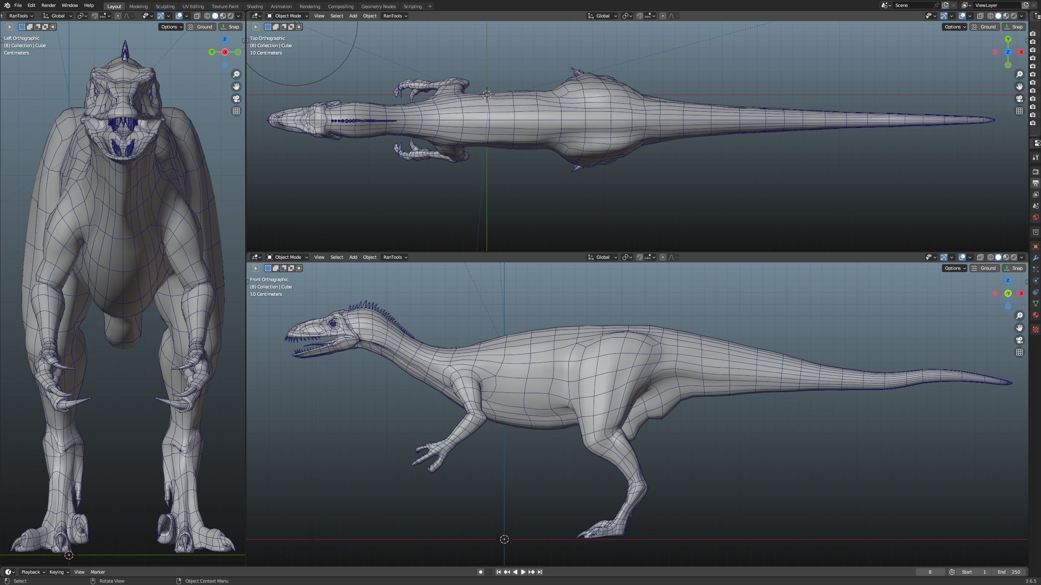Image resolution: width=1041 pixels, height=585 pixels.
Task: Open Add menu in the top viewport header
Action: (353, 16)
